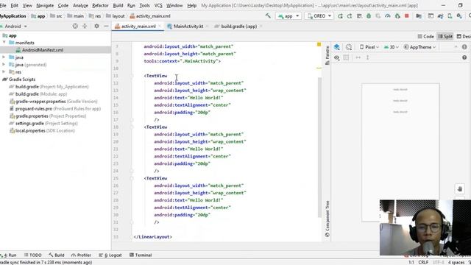This screenshot has height=265, width=471.
Task: Select gradle.properties in project tree
Action: pos(48,116)
